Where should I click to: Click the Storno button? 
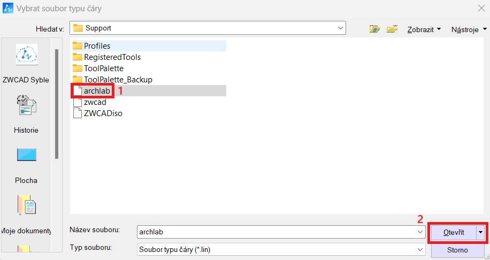click(x=457, y=250)
